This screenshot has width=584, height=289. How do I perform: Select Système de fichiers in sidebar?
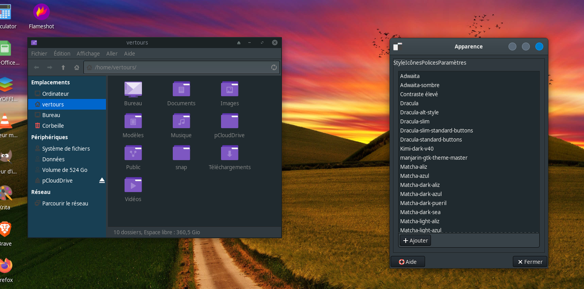pos(67,148)
